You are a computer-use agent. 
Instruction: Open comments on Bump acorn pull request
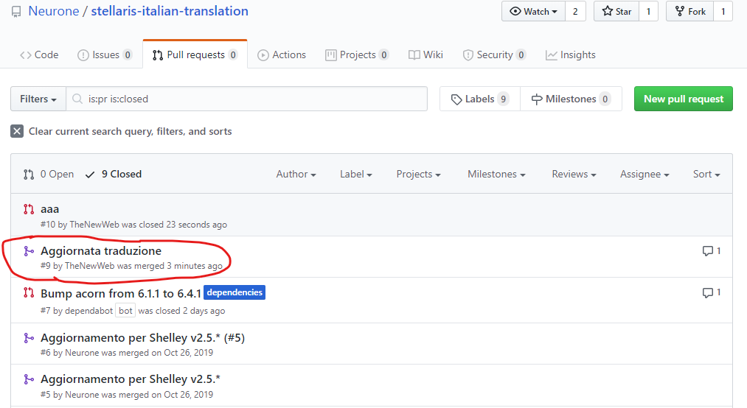(x=712, y=292)
